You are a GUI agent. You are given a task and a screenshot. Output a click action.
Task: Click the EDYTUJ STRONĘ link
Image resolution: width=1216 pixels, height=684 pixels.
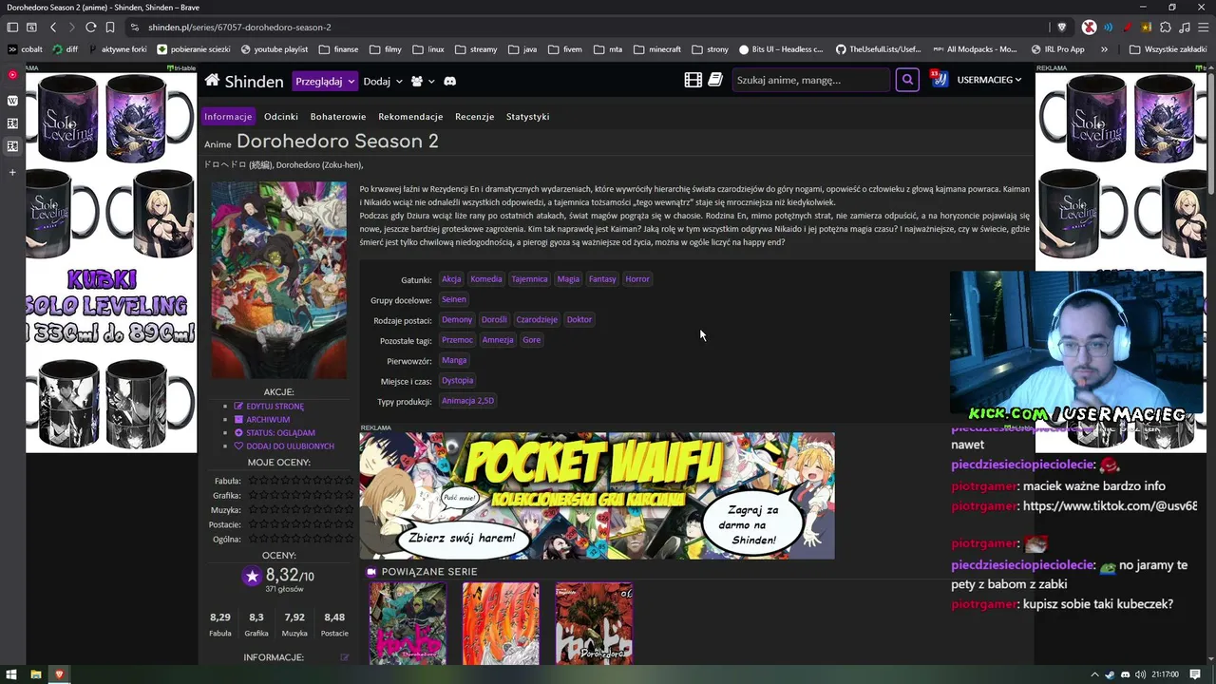click(x=269, y=407)
